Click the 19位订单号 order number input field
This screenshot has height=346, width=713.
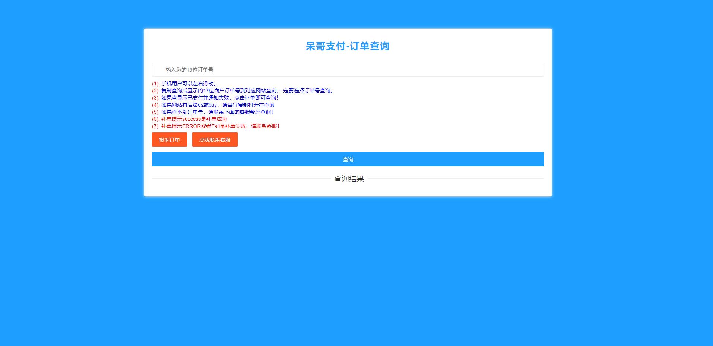coord(347,70)
